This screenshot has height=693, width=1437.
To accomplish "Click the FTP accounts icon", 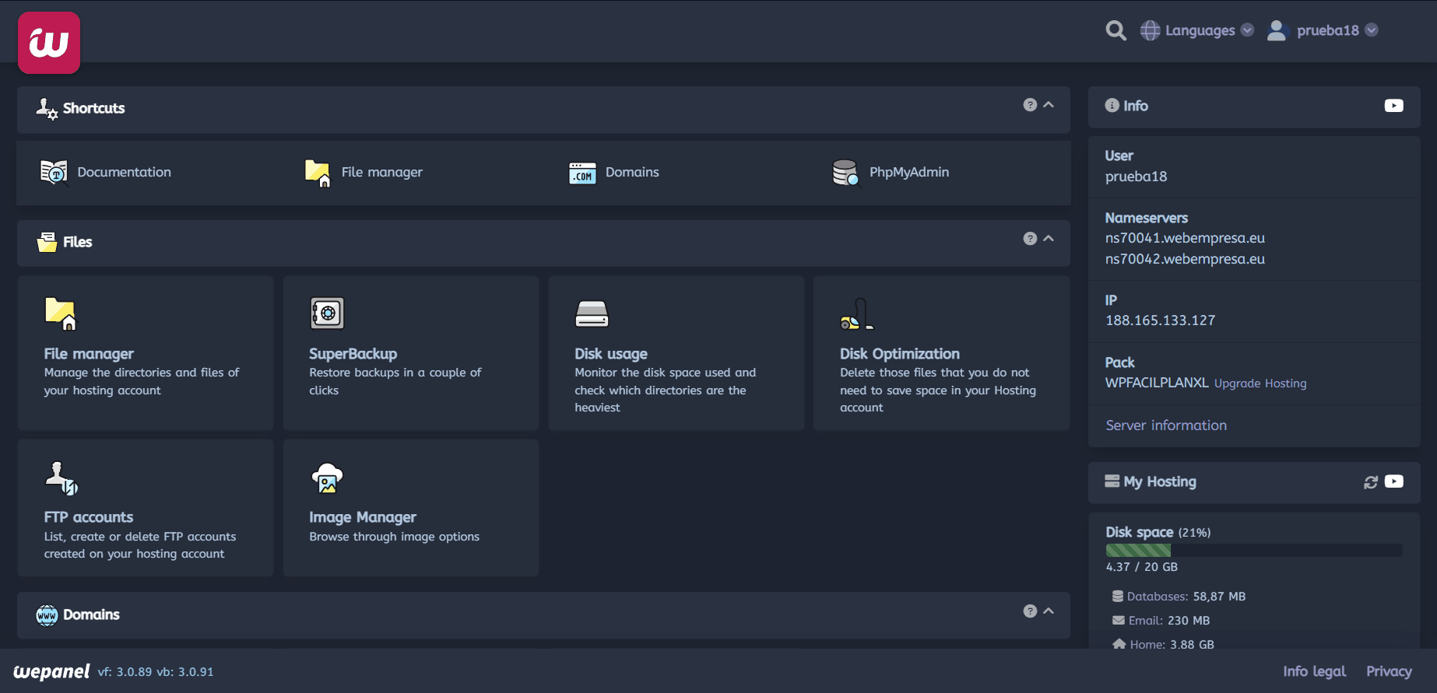I will (61, 478).
